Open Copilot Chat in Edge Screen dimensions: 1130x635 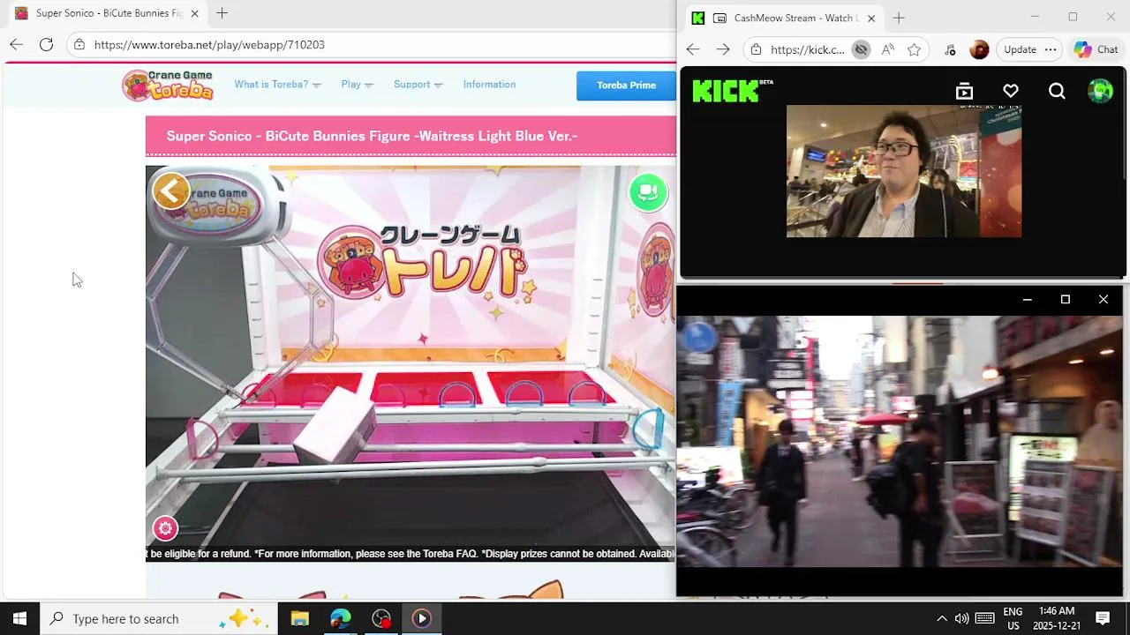(1096, 49)
